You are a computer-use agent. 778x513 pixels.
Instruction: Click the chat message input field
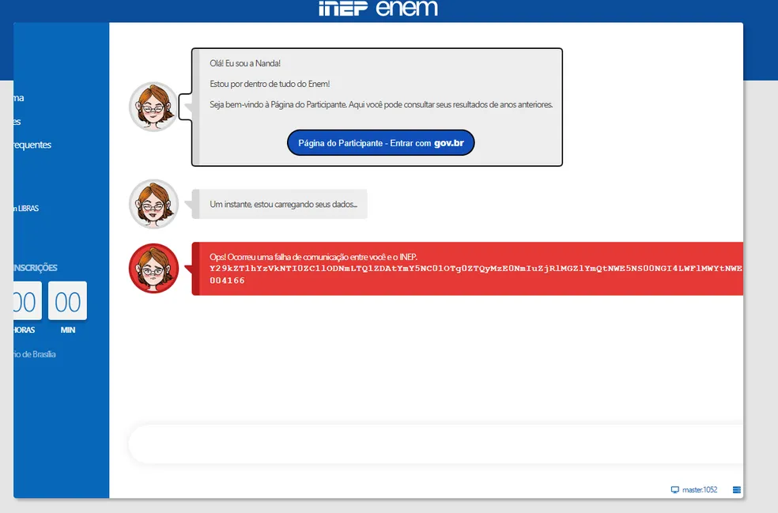click(435, 443)
